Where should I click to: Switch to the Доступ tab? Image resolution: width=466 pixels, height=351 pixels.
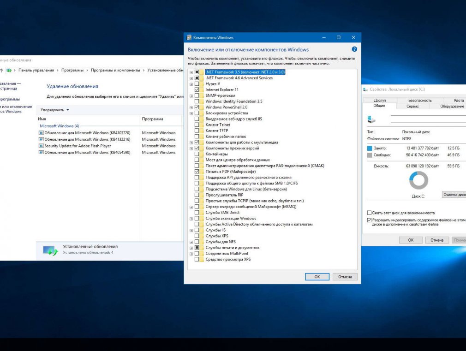pos(380,101)
